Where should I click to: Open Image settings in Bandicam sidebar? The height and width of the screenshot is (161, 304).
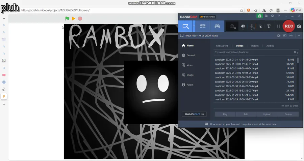[x=187, y=75]
